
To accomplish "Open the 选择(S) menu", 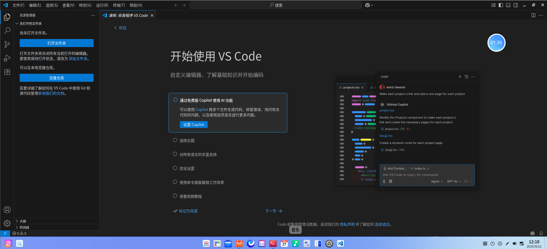I will 52,5.
